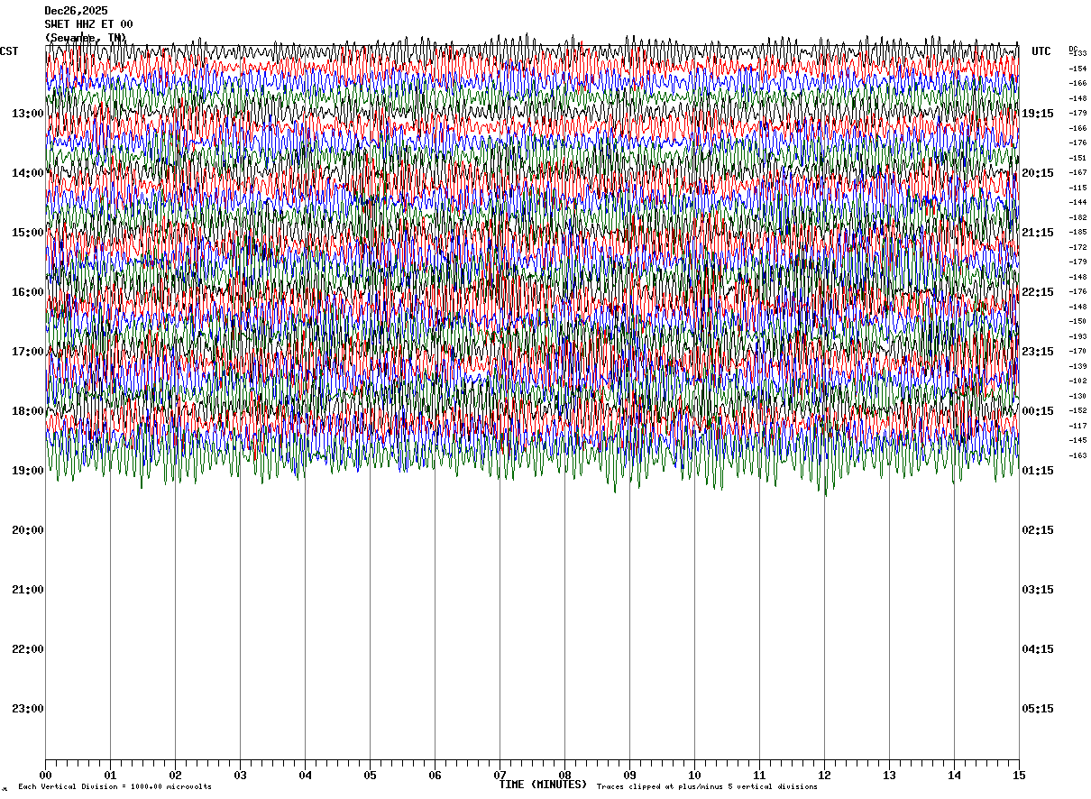This screenshot has height=799, width=1091.
Task: Select the 14:00 CST time label
Action: (x=28, y=173)
